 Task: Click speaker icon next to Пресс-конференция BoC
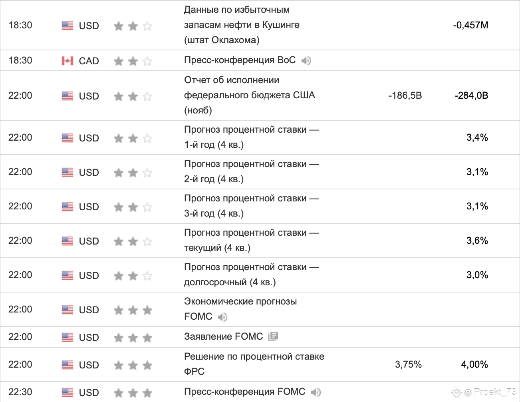coord(306,61)
